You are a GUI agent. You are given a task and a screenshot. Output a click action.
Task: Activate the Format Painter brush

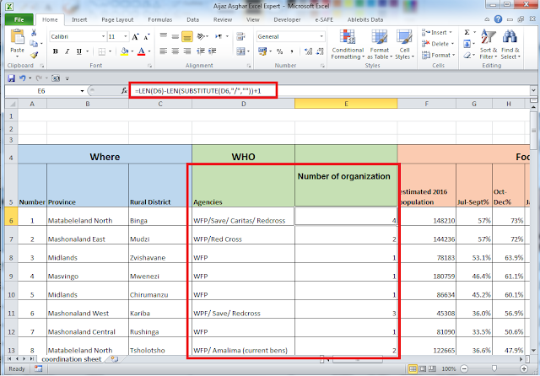coord(34,55)
